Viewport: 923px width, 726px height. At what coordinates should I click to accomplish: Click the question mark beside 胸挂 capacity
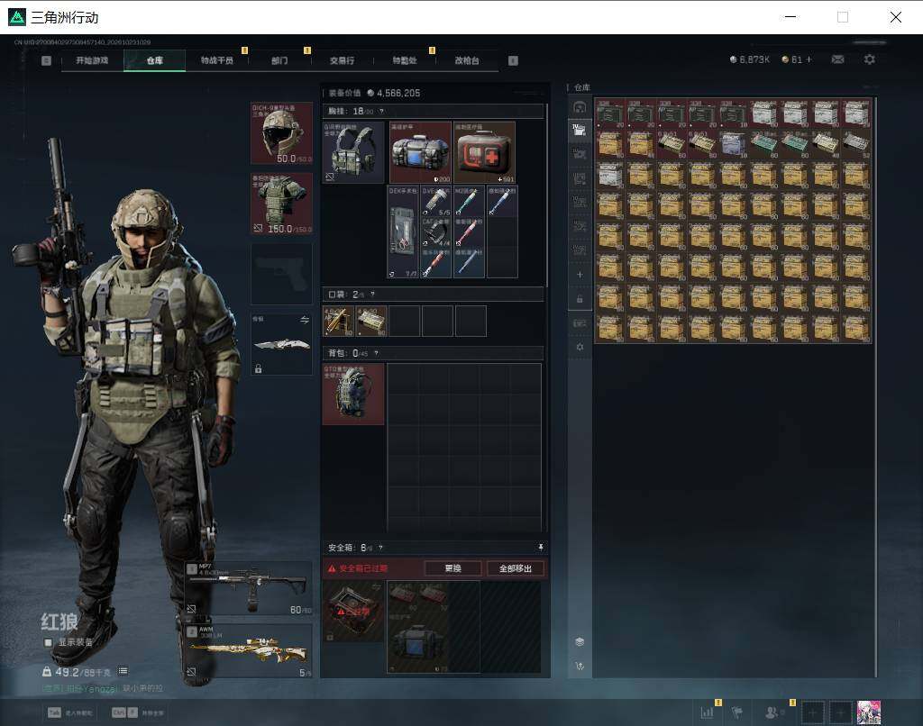(381, 111)
